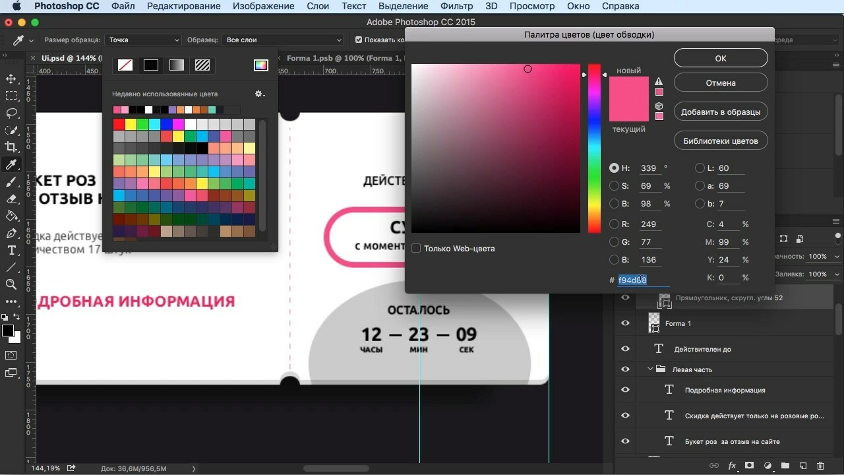Add a layer mask

[750, 466]
